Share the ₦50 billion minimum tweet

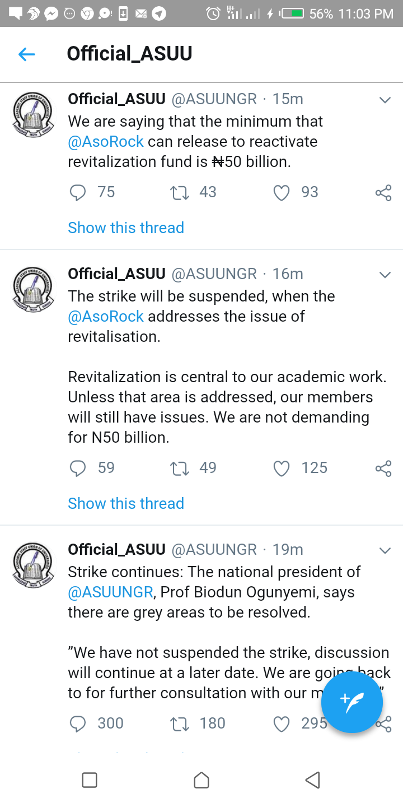pyautogui.click(x=383, y=193)
